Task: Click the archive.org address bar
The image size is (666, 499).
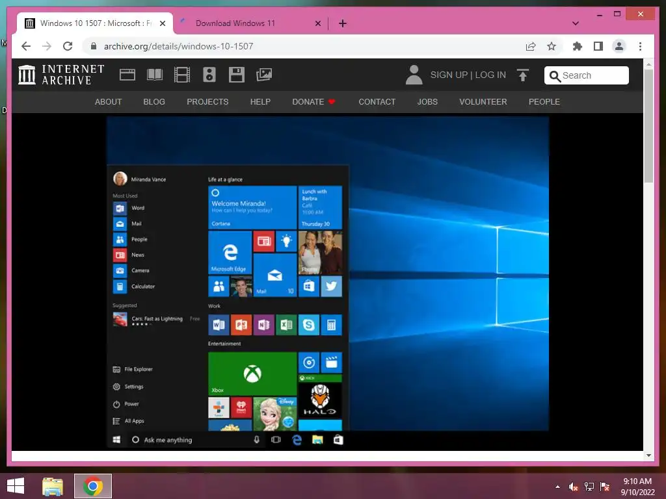Action: (x=306, y=46)
